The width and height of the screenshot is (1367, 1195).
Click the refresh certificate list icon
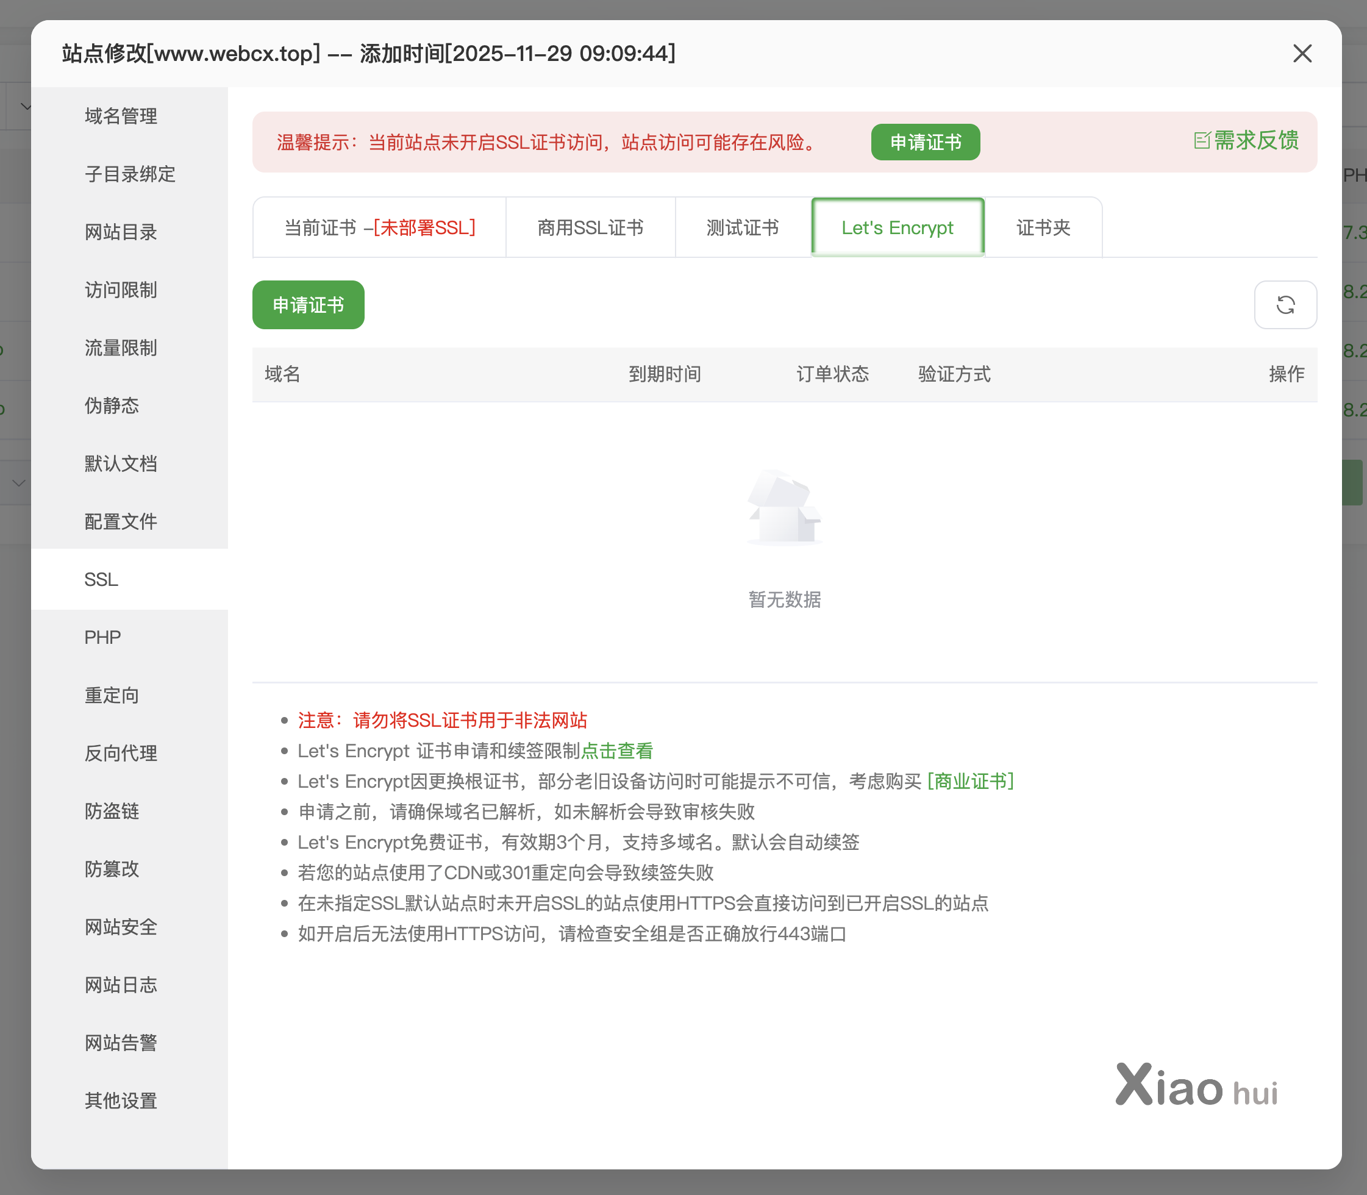click(x=1285, y=305)
